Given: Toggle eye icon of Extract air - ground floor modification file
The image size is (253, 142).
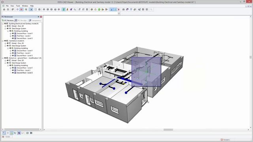Looking at the screenshot, I should [x=5, y=58].
